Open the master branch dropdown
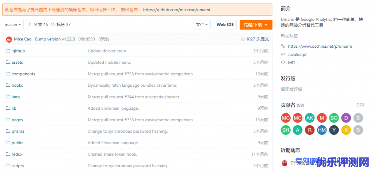The height and width of the screenshot is (172, 374). (x=13, y=25)
